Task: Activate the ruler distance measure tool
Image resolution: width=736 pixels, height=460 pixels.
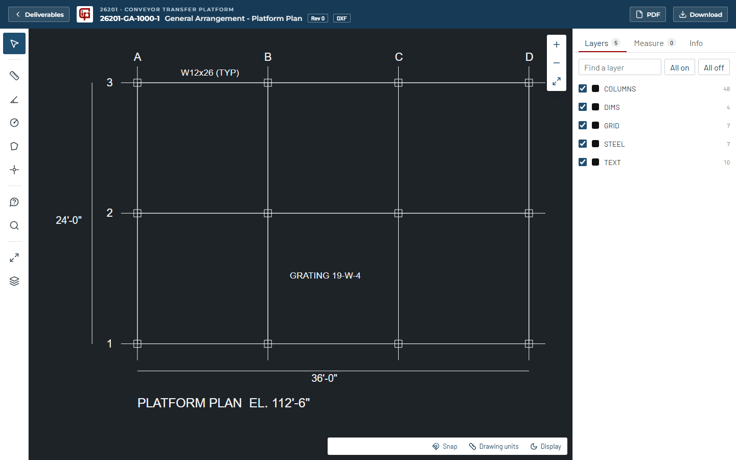Action: point(14,76)
